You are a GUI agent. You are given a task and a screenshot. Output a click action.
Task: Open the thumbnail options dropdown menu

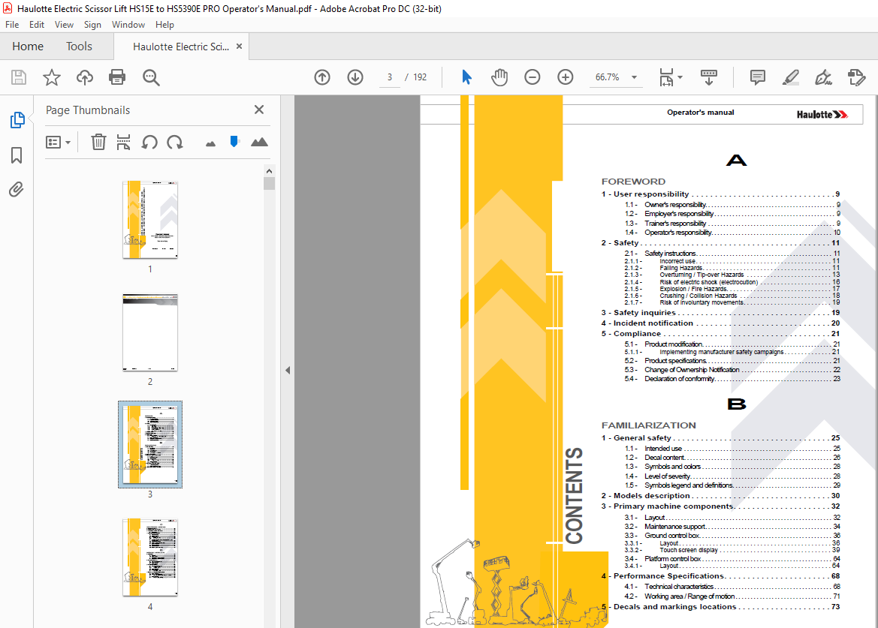click(x=59, y=142)
